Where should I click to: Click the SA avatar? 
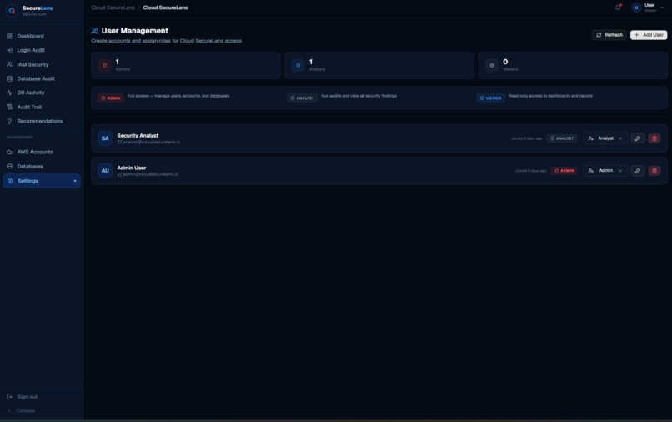tap(105, 138)
